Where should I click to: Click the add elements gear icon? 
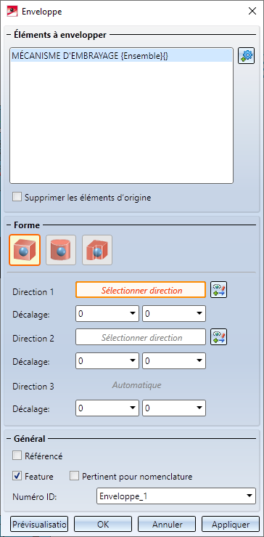(247, 56)
